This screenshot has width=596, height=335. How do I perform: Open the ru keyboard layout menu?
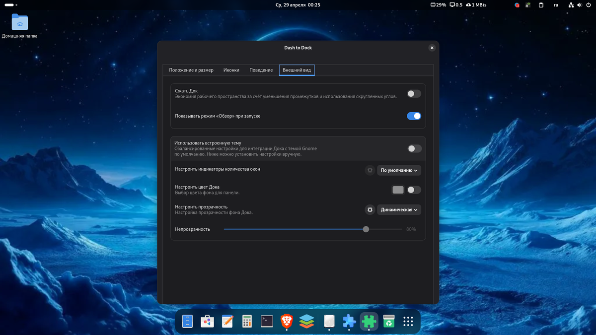coord(556,5)
